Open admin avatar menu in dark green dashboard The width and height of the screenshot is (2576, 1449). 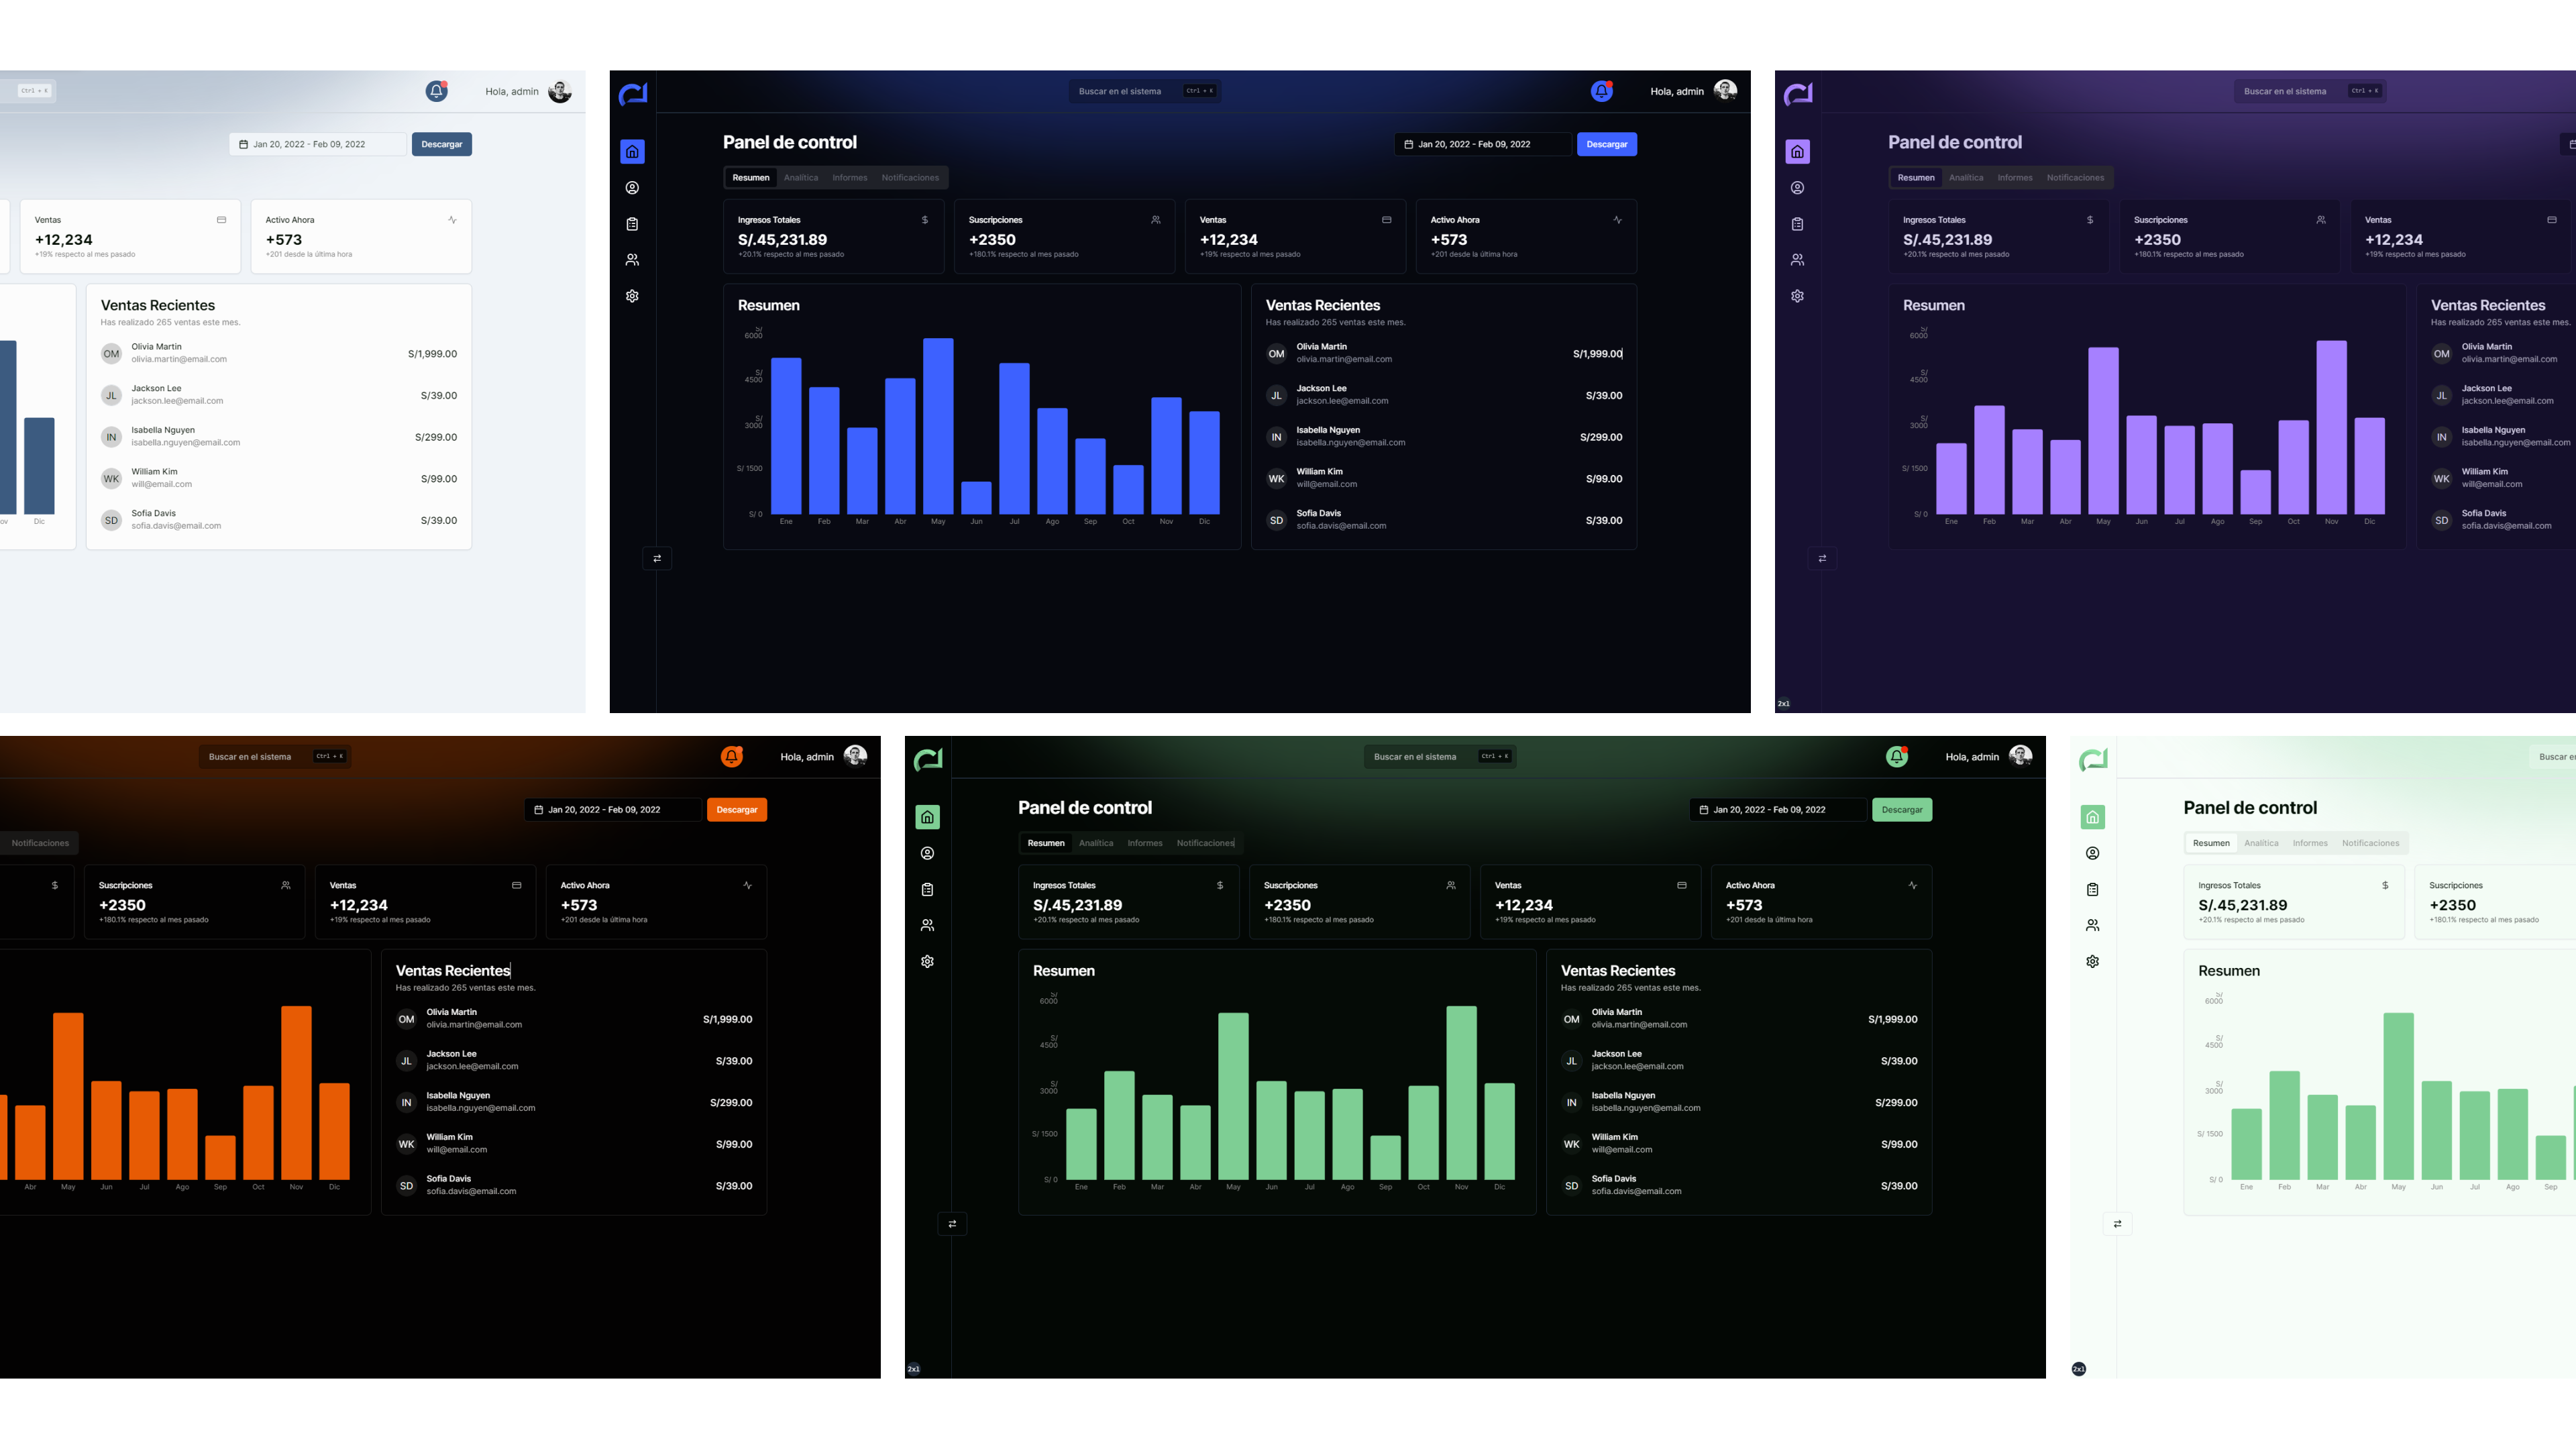tap(2020, 756)
